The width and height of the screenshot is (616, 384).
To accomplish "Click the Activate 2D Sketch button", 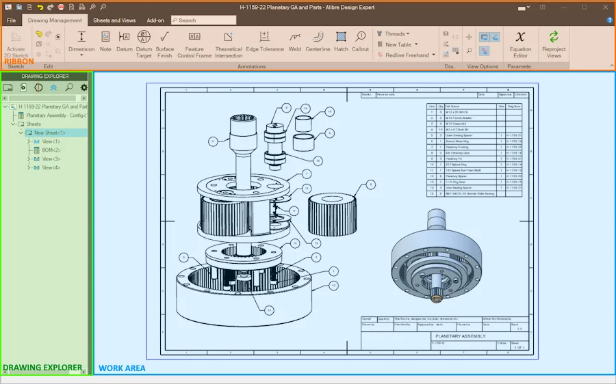I will [x=16, y=44].
